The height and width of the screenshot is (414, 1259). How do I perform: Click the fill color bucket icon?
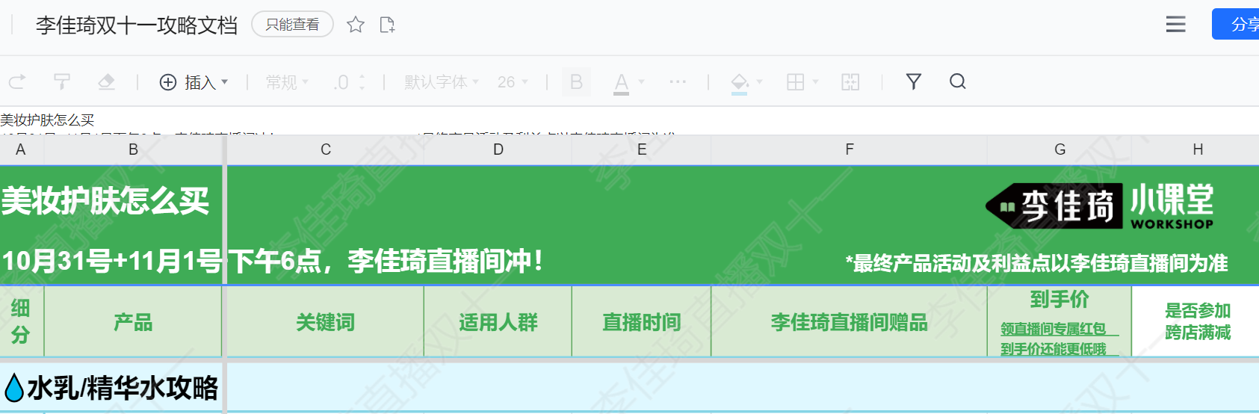point(740,83)
